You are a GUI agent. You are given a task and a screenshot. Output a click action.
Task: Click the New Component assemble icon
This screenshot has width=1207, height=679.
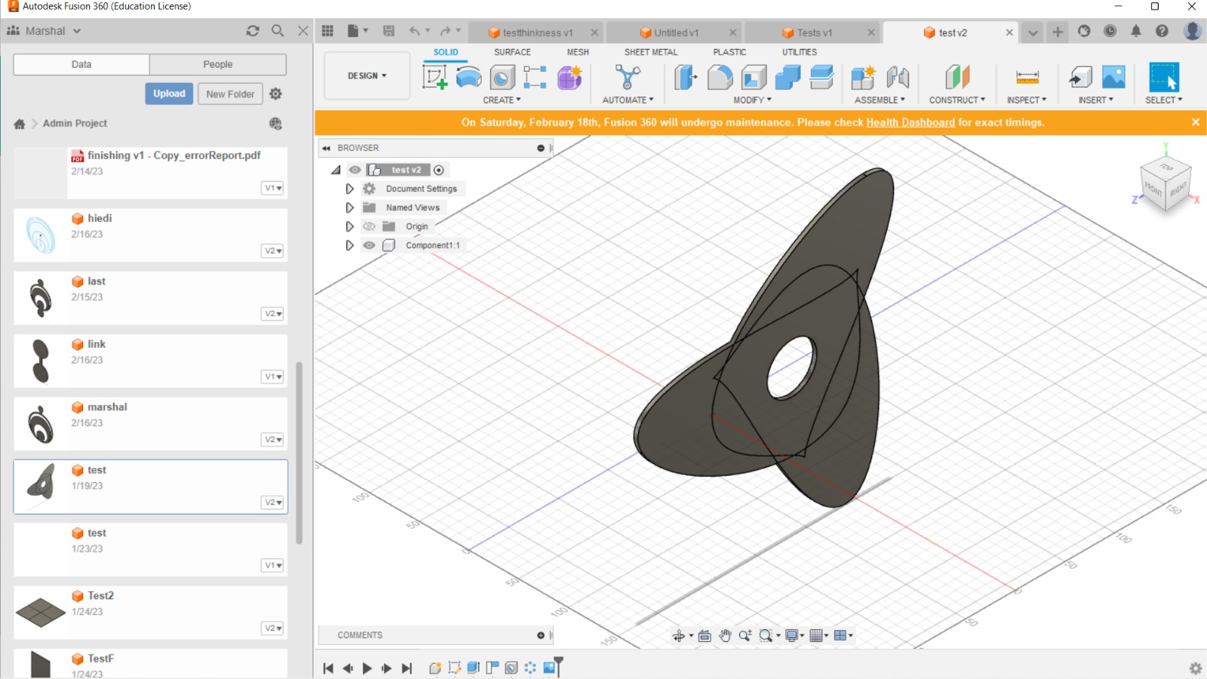[x=863, y=77]
